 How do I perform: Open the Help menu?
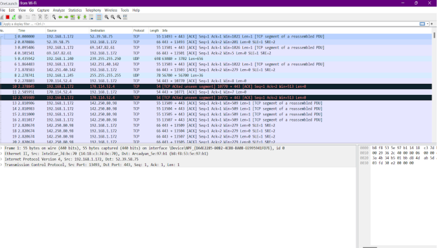click(x=136, y=10)
